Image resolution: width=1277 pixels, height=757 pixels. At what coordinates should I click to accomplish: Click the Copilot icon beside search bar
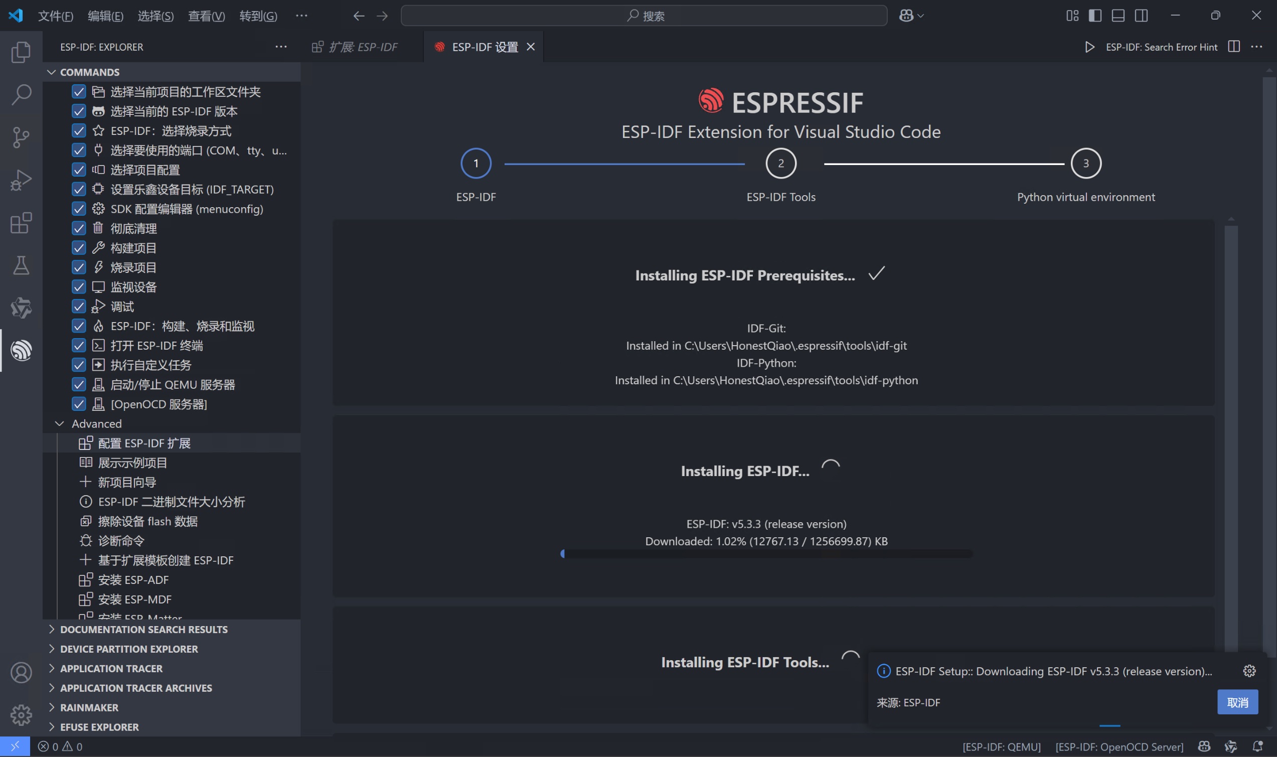[906, 16]
